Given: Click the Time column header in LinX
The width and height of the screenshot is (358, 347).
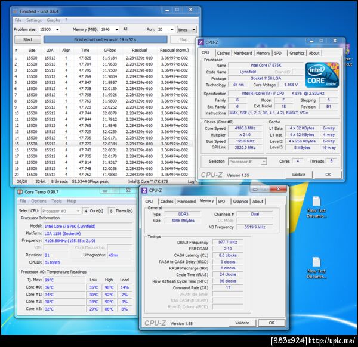Looking at the screenshot, I should pos(85,51).
